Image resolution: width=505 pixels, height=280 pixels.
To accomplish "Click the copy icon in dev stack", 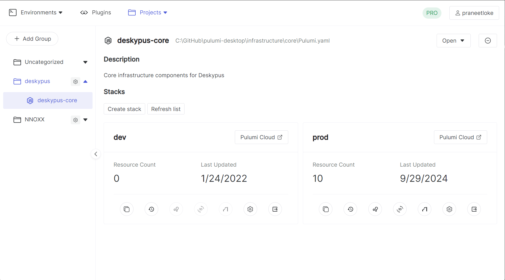I will click(127, 209).
